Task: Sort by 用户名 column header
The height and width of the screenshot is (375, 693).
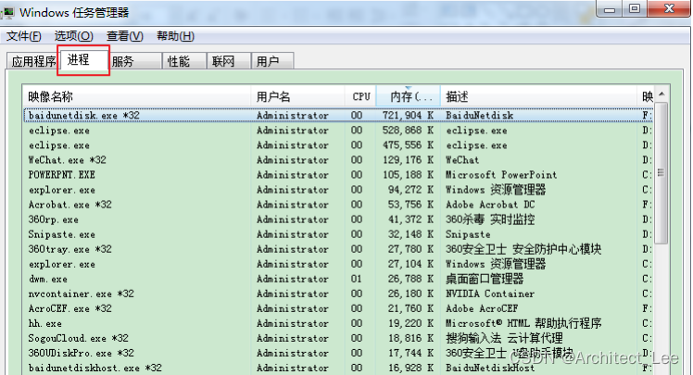Action: coord(298,96)
